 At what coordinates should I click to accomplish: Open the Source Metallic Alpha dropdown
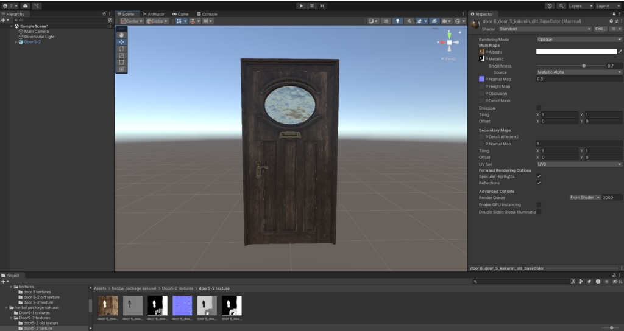pos(579,72)
